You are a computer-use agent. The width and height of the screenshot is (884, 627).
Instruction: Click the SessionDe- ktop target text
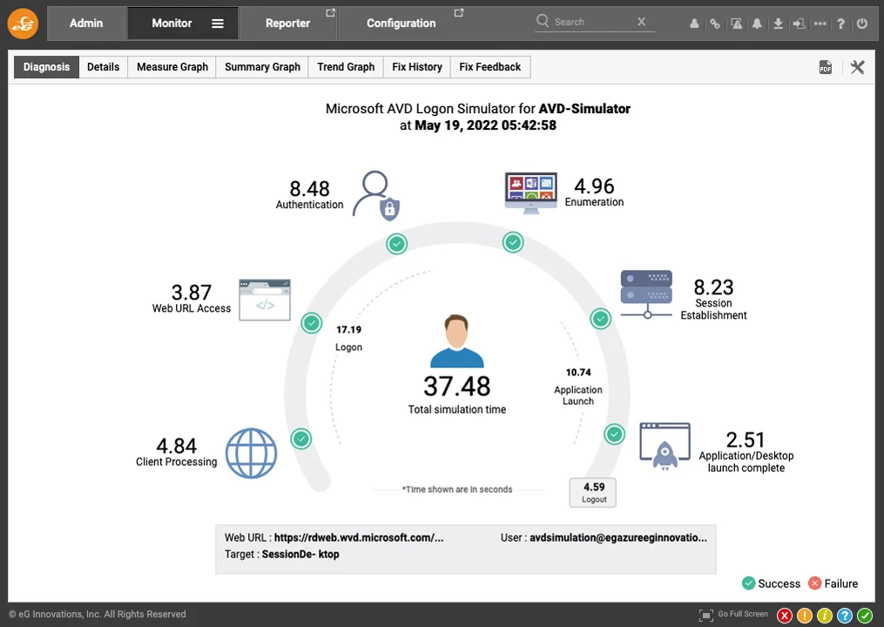300,554
